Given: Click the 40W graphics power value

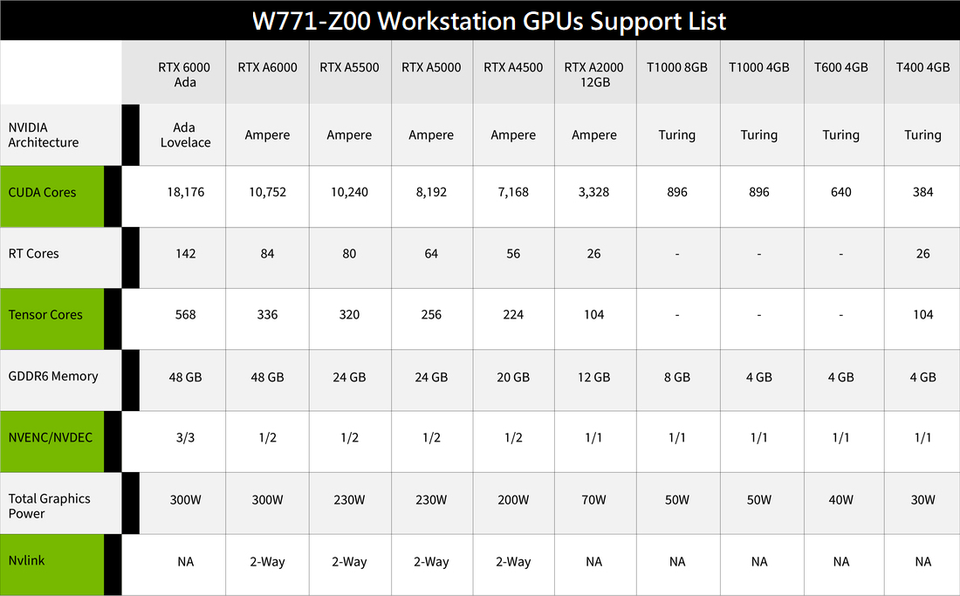Looking at the screenshot, I should point(841,500).
